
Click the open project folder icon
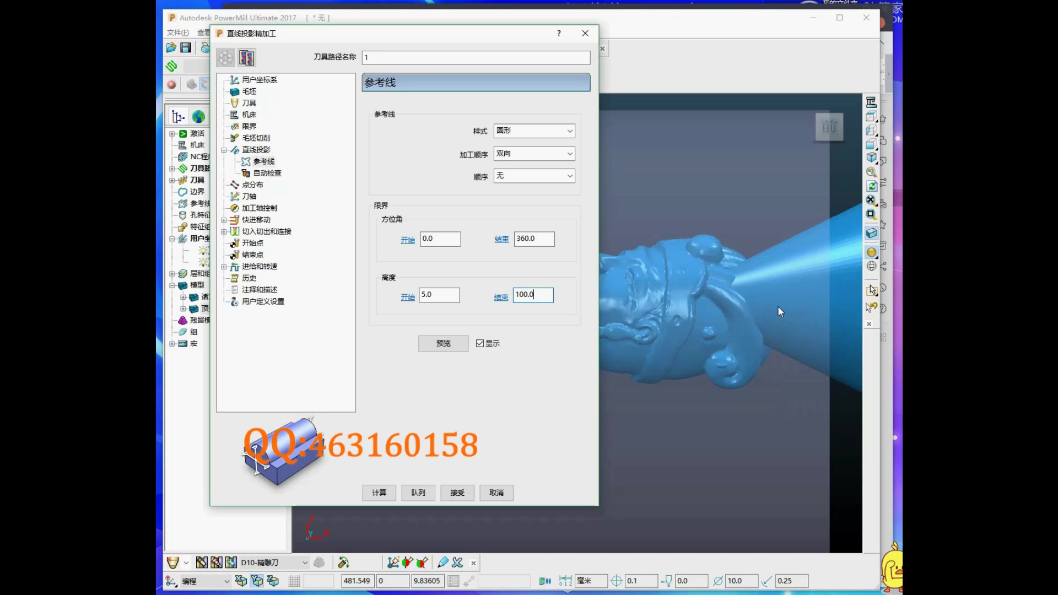pyautogui.click(x=171, y=48)
